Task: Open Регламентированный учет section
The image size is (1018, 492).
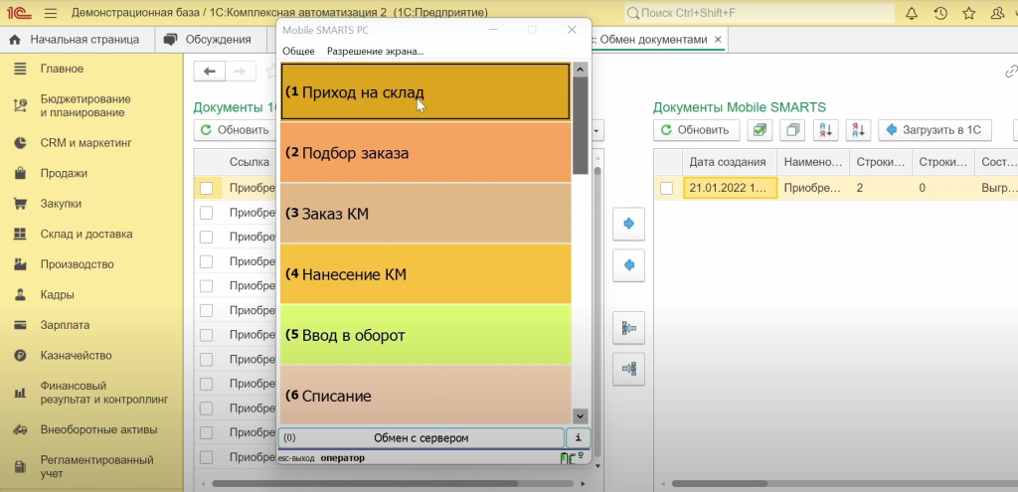Action: coord(96,467)
